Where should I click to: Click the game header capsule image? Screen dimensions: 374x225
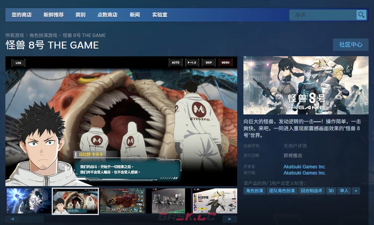306,85
